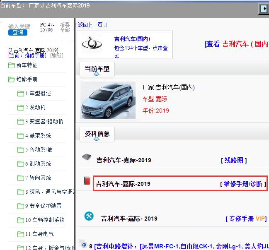Select the 当前车型 tab
The width and height of the screenshot is (269, 250).
point(97,70)
